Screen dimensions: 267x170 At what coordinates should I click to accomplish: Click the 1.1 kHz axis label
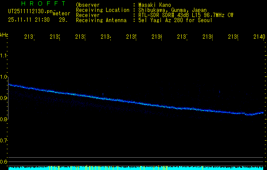[x=3, y=55]
